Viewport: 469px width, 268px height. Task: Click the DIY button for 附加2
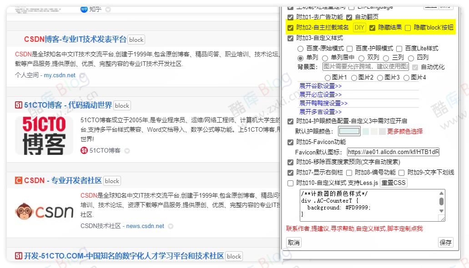pos(360,28)
